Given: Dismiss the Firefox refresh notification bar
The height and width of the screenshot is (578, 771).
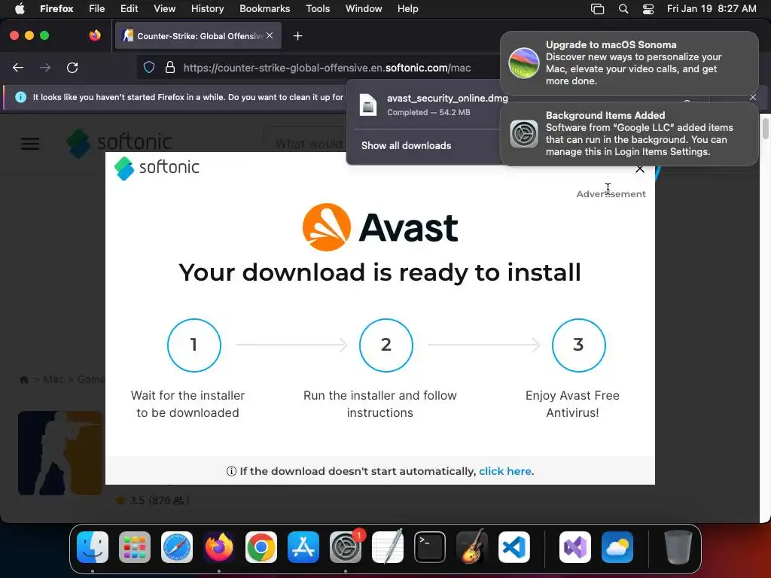Looking at the screenshot, I should 753,97.
